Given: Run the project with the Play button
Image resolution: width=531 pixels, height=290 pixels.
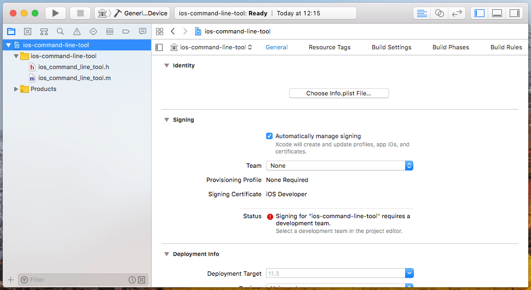Looking at the screenshot, I should click(55, 13).
